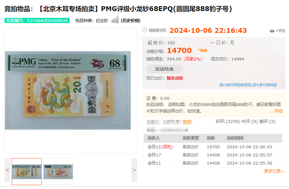Image resolution: width=289 pixels, height=189 pixels.
Task: Select the 出价人 column header
Action: (154, 138)
